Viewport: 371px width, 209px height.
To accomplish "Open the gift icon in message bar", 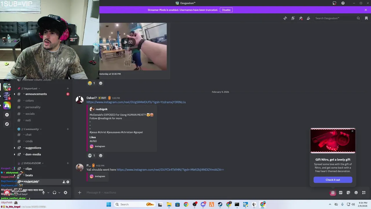I will point(333,192).
